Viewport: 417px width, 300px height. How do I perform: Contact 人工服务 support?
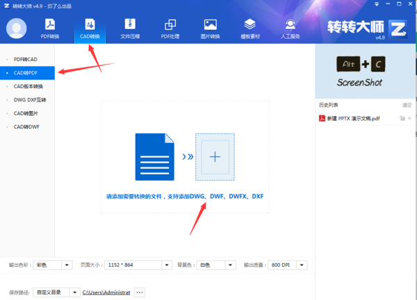[x=290, y=28]
